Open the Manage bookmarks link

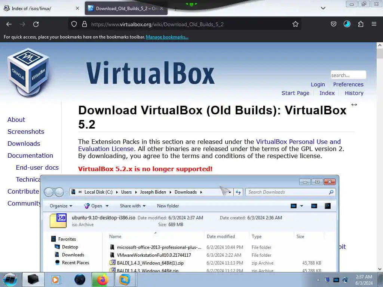167,37
